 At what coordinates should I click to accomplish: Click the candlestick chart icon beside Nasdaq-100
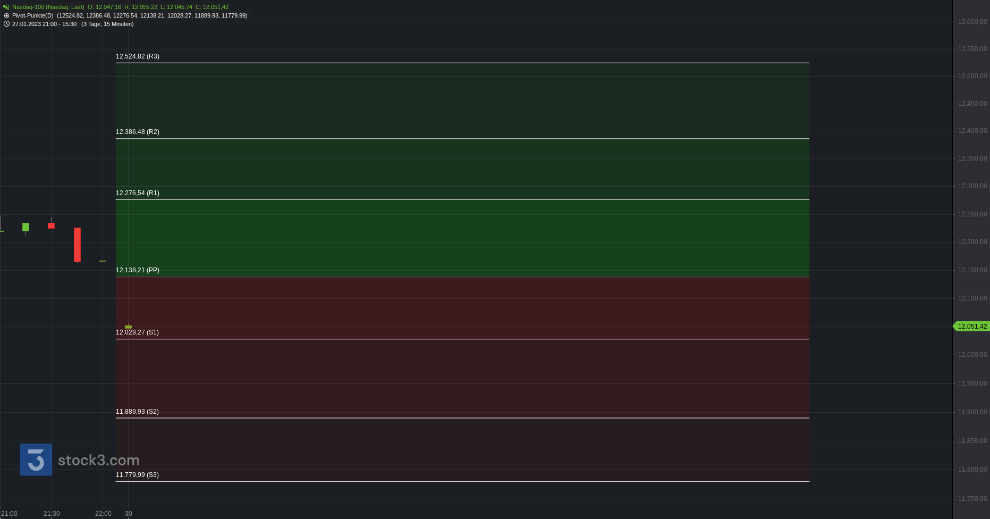(x=6, y=7)
